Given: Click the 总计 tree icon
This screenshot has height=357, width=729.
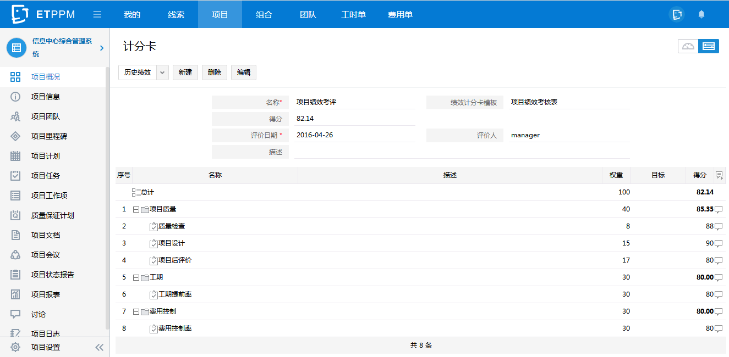Looking at the screenshot, I should (x=136, y=192).
